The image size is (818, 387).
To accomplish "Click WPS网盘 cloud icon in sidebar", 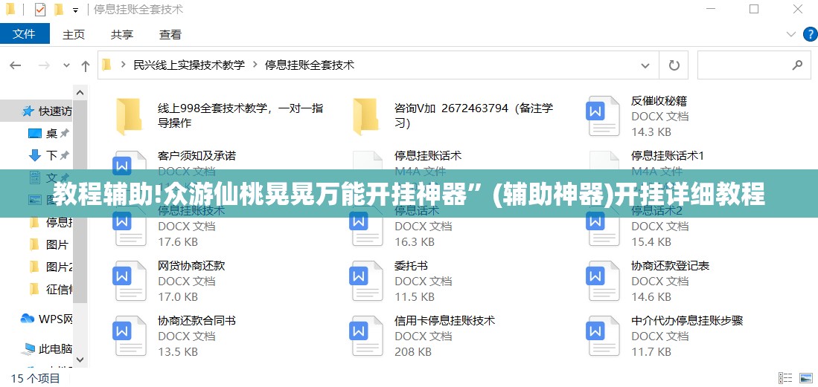I will pyautogui.click(x=27, y=318).
